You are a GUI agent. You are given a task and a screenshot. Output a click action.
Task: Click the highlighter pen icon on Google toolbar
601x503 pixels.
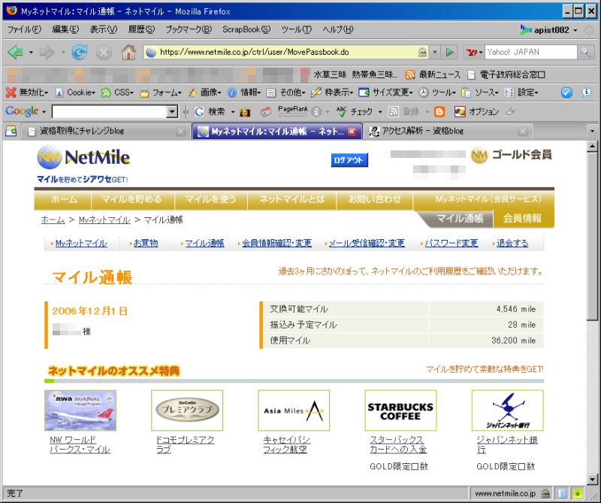click(510, 111)
